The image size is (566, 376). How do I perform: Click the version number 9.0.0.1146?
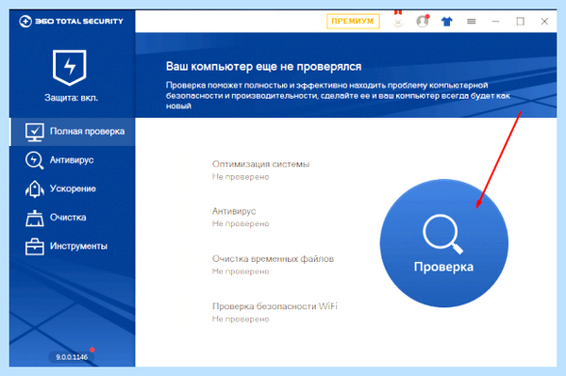72,357
